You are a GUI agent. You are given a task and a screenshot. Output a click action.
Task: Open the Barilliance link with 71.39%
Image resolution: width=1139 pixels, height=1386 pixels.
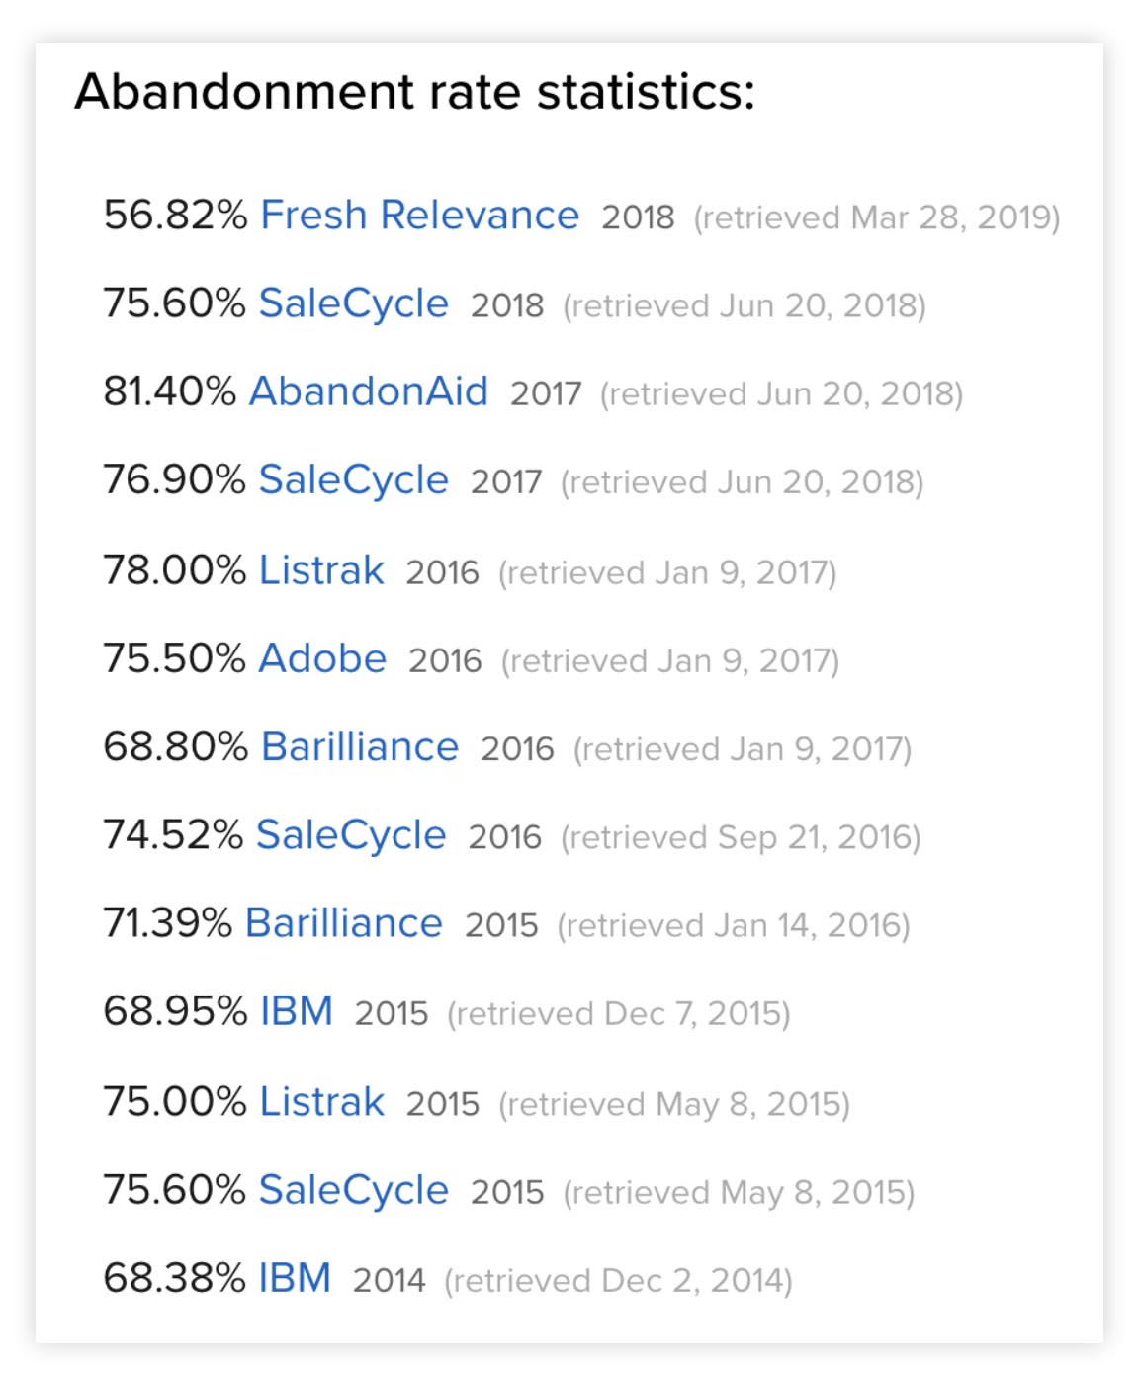click(x=343, y=923)
